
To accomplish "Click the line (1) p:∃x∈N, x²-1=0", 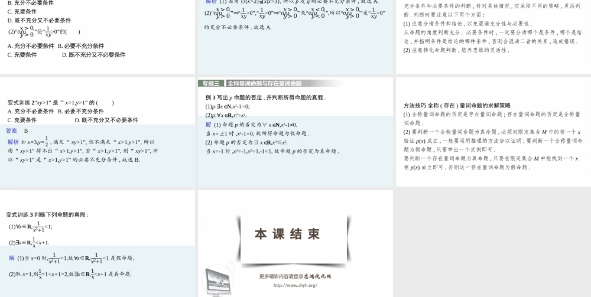I will tap(228, 106).
